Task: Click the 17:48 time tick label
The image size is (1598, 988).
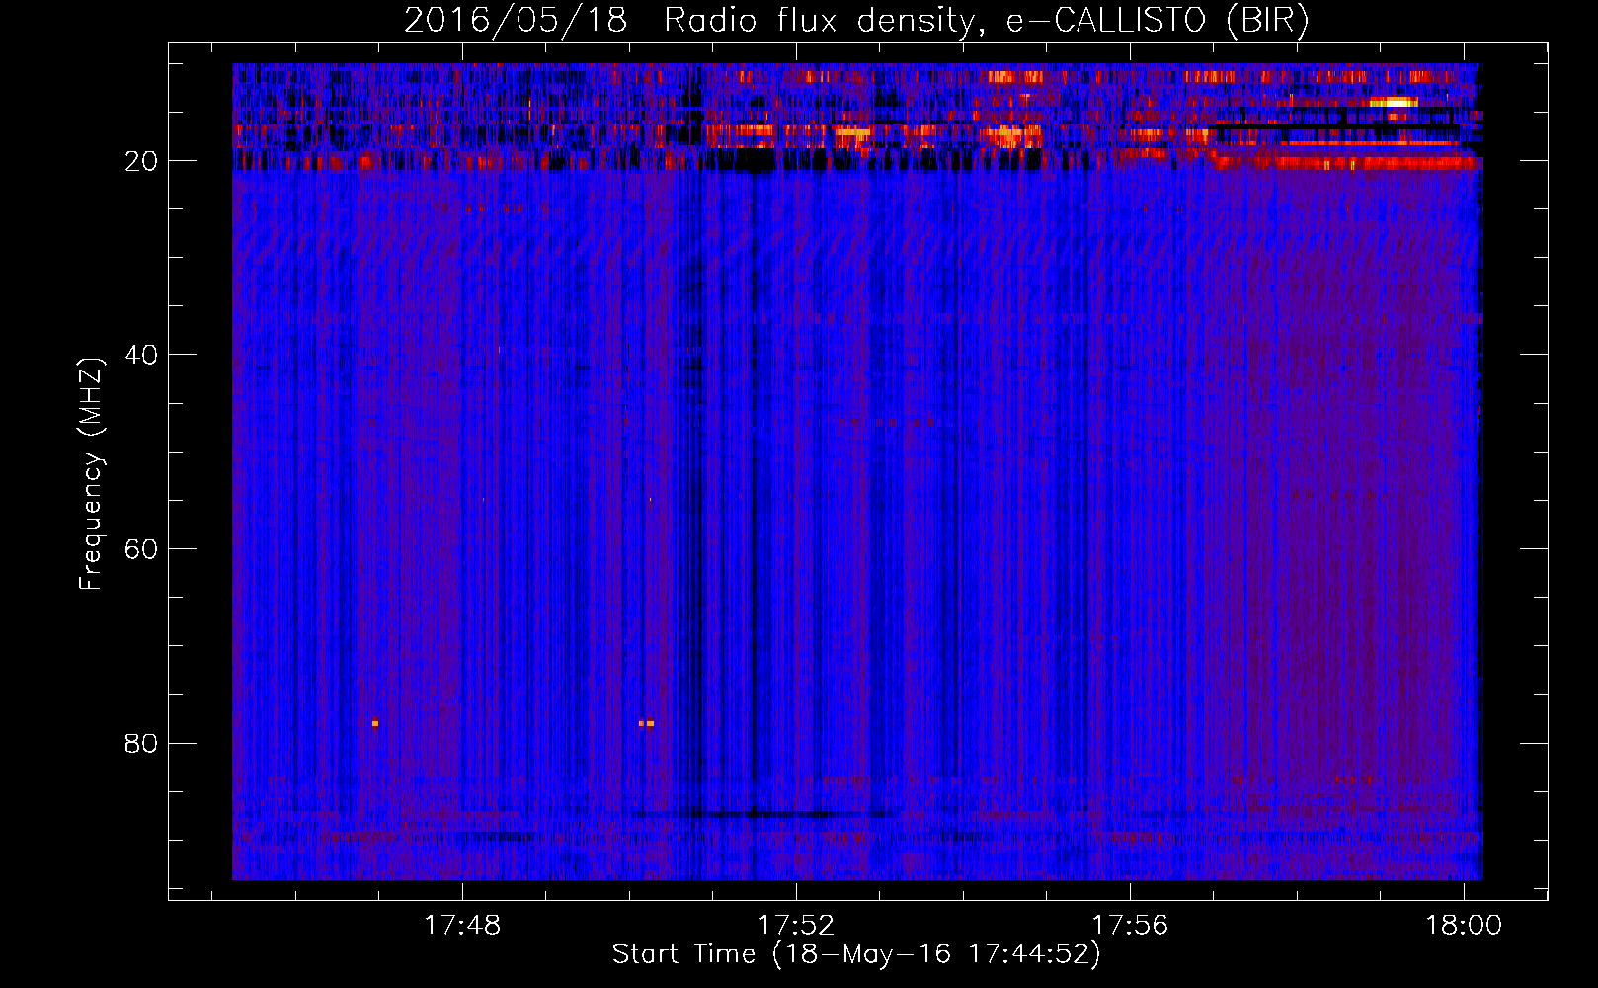Action: 462,926
